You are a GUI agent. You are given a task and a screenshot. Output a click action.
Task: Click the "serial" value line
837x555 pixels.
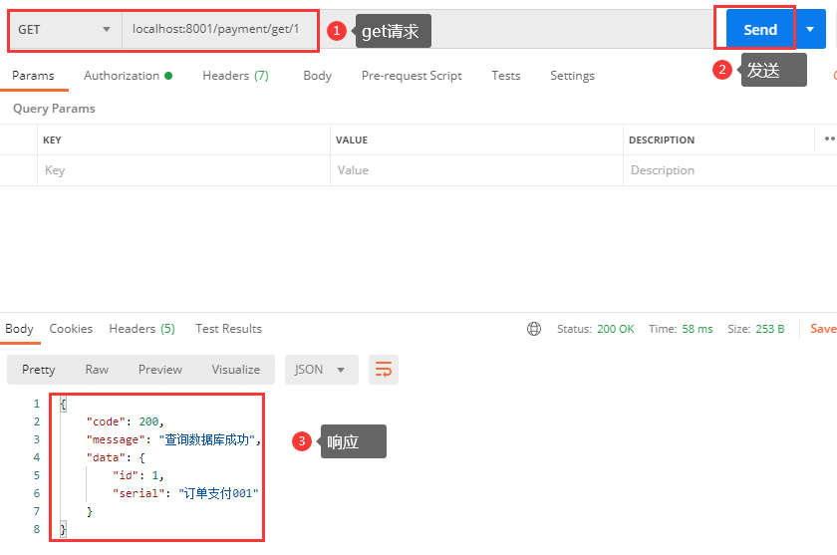[185, 493]
